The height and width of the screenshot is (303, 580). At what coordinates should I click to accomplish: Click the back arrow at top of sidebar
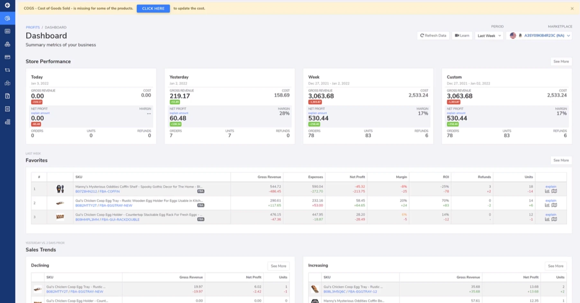point(7,5)
